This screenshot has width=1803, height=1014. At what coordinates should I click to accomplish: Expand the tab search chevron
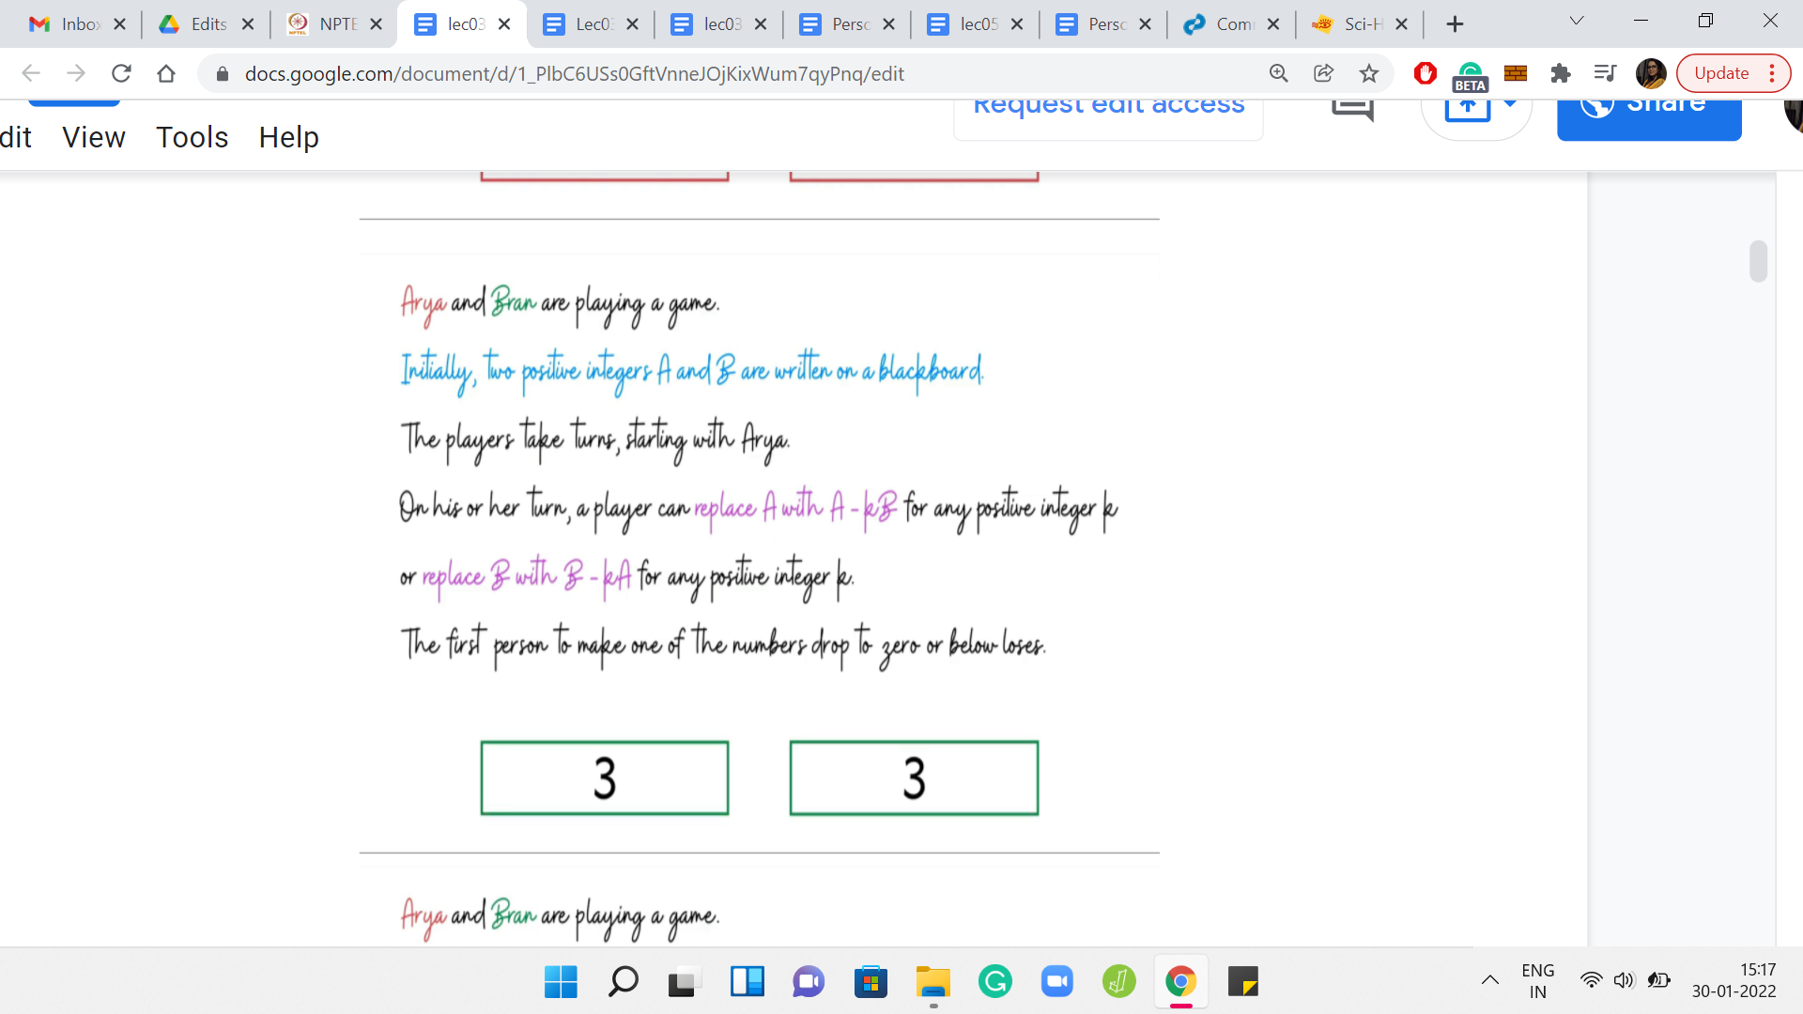tap(1577, 21)
